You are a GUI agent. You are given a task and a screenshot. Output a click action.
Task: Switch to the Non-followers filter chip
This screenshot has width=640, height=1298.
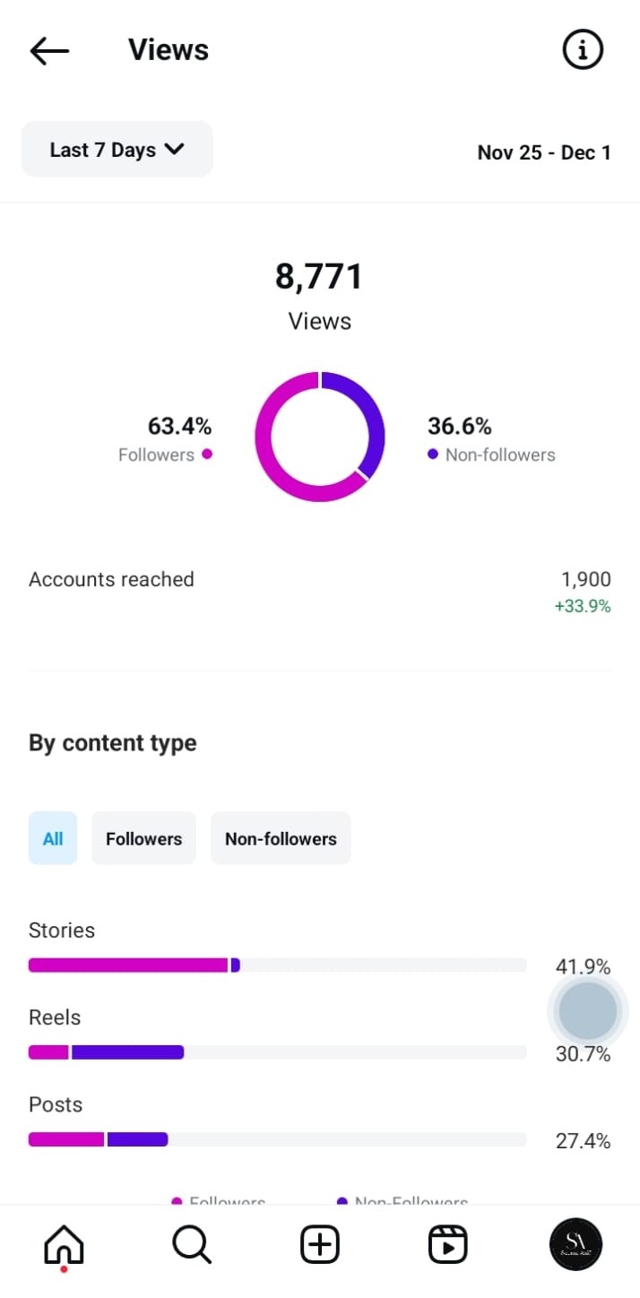coord(281,838)
